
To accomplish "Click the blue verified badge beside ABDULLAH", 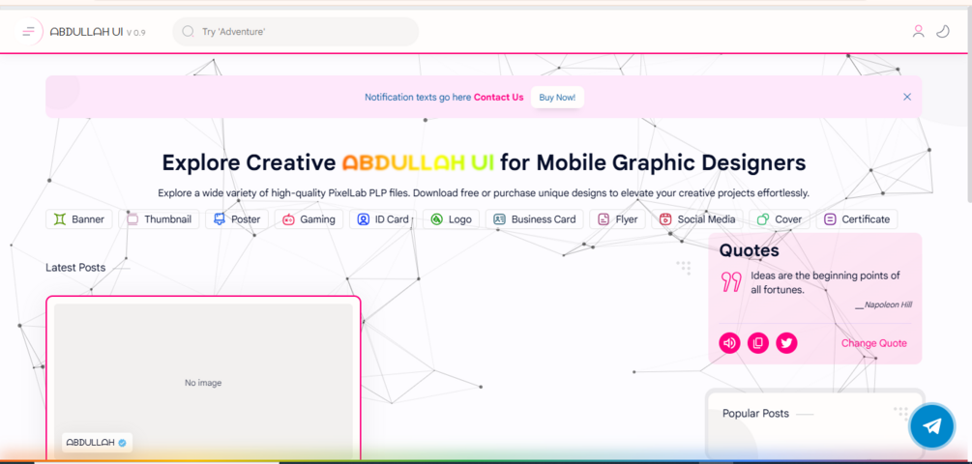I will point(123,443).
